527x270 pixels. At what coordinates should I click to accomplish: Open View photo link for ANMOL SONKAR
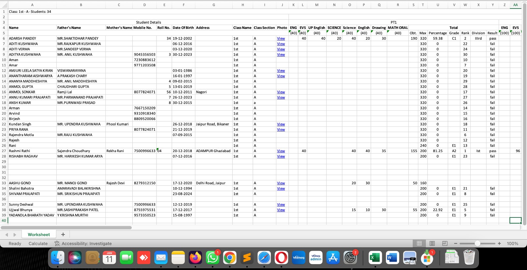[281, 92]
